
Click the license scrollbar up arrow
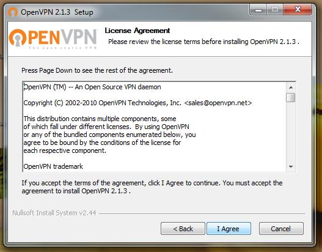click(x=291, y=87)
